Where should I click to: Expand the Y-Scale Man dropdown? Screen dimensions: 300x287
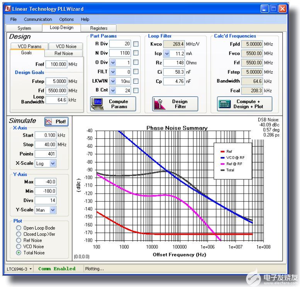point(53,210)
